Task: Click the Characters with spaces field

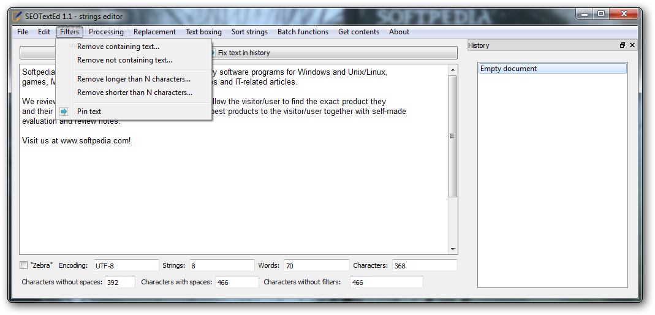Action: [x=237, y=282]
